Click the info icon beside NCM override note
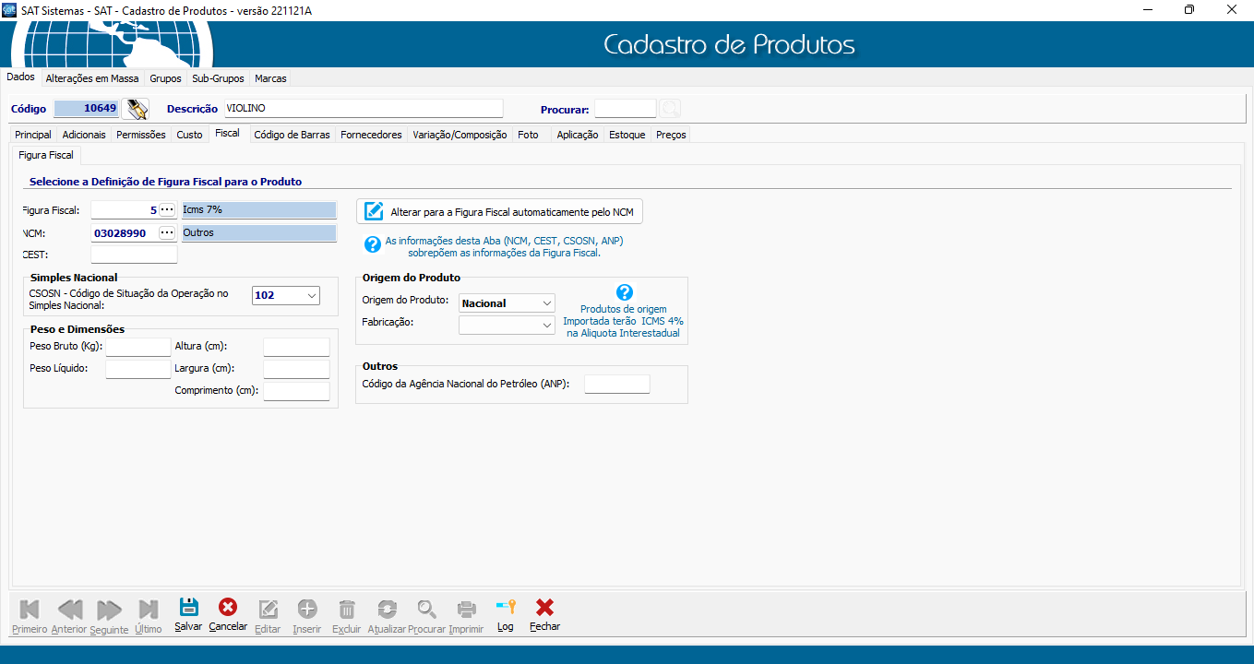 click(x=373, y=244)
